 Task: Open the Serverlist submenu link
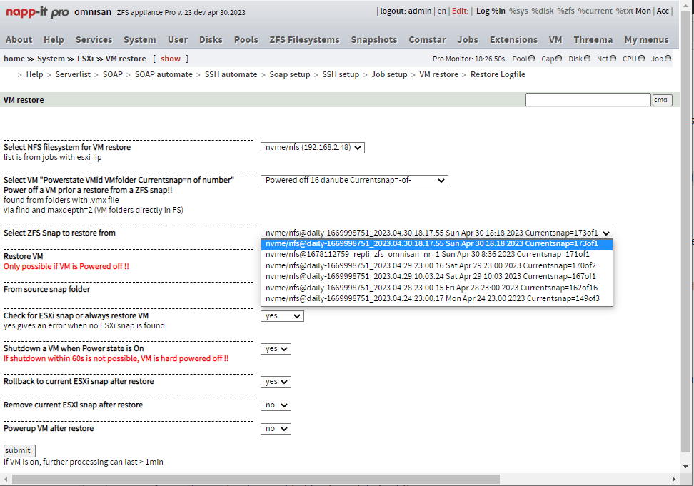point(73,74)
